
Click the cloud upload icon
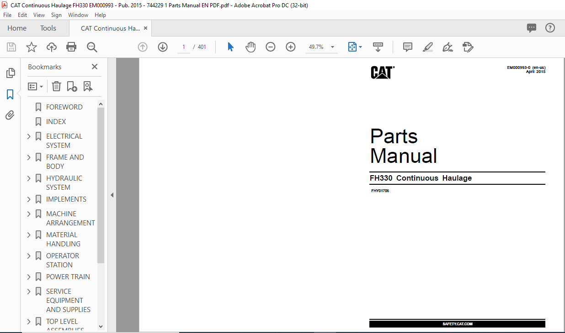coord(52,47)
